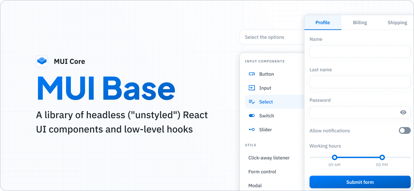Viewport: 414px width, 191px height.
Task: Toggle the Allow notifications switch
Action: (x=404, y=130)
